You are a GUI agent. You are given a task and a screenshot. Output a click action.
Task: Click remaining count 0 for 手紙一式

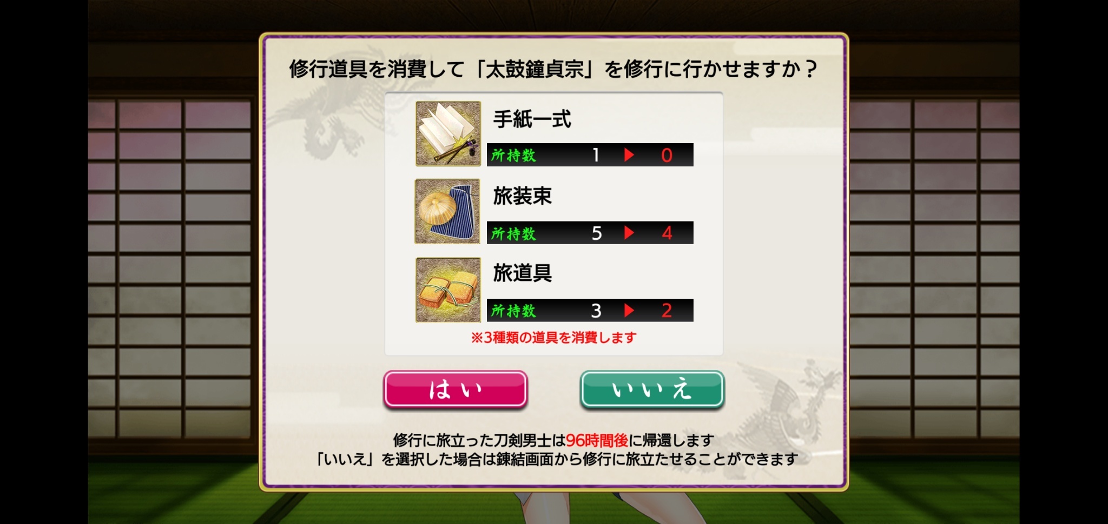(667, 156)
